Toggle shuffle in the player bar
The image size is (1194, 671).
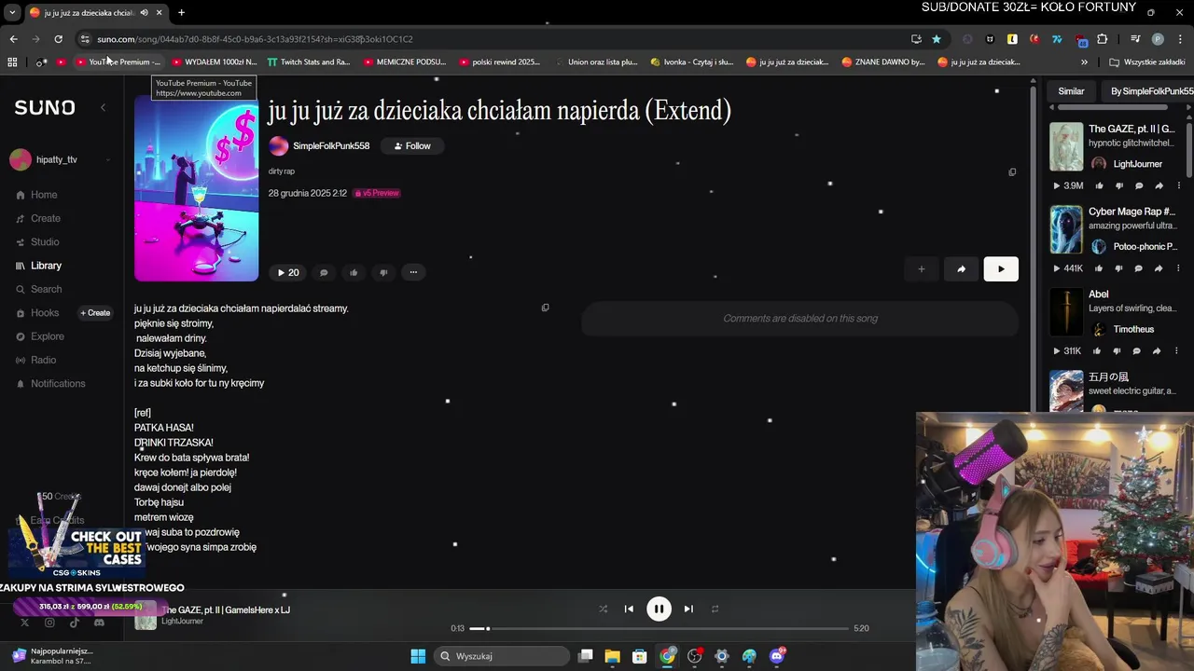tap(603, 609)
